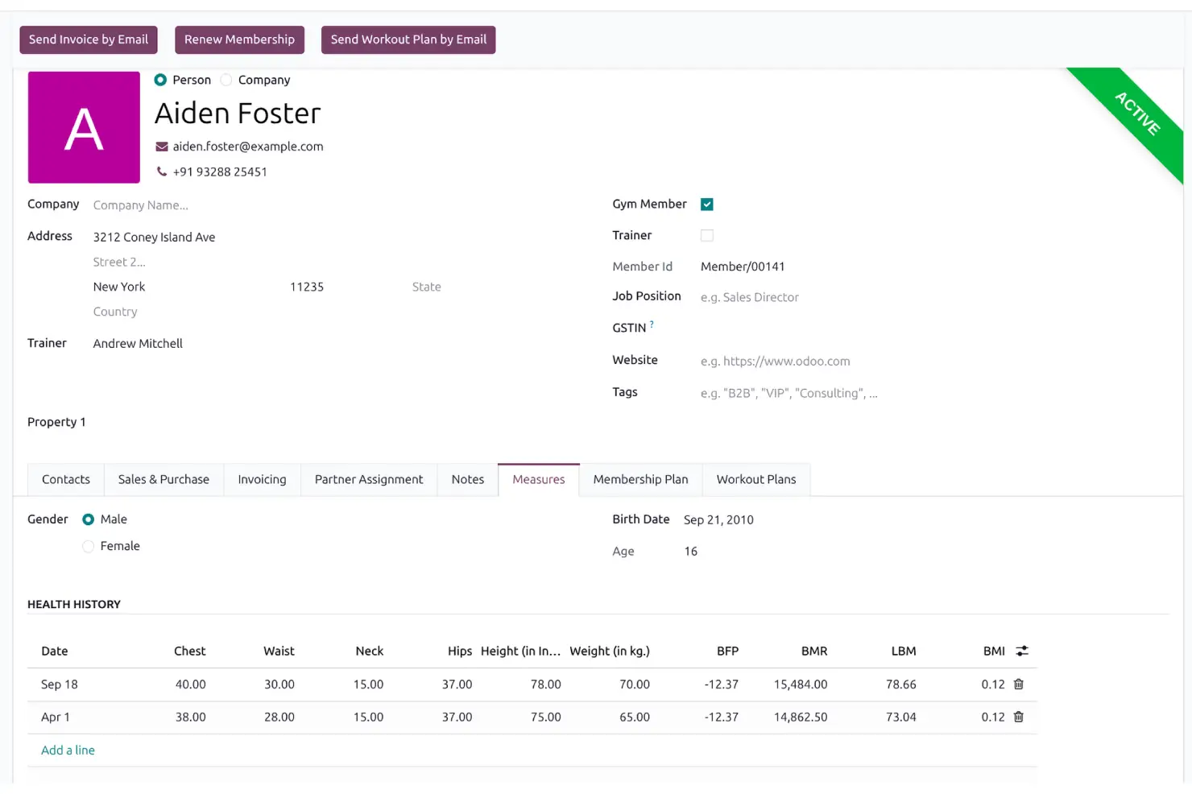
Task: Open the Sales & Purchase tab
Action: (x=163, y=479)
